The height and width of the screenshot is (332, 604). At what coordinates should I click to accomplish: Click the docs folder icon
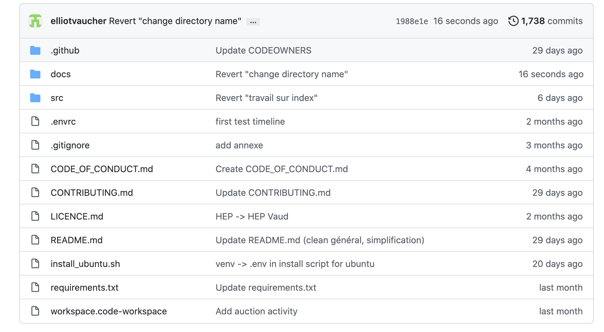coord(35,74)
